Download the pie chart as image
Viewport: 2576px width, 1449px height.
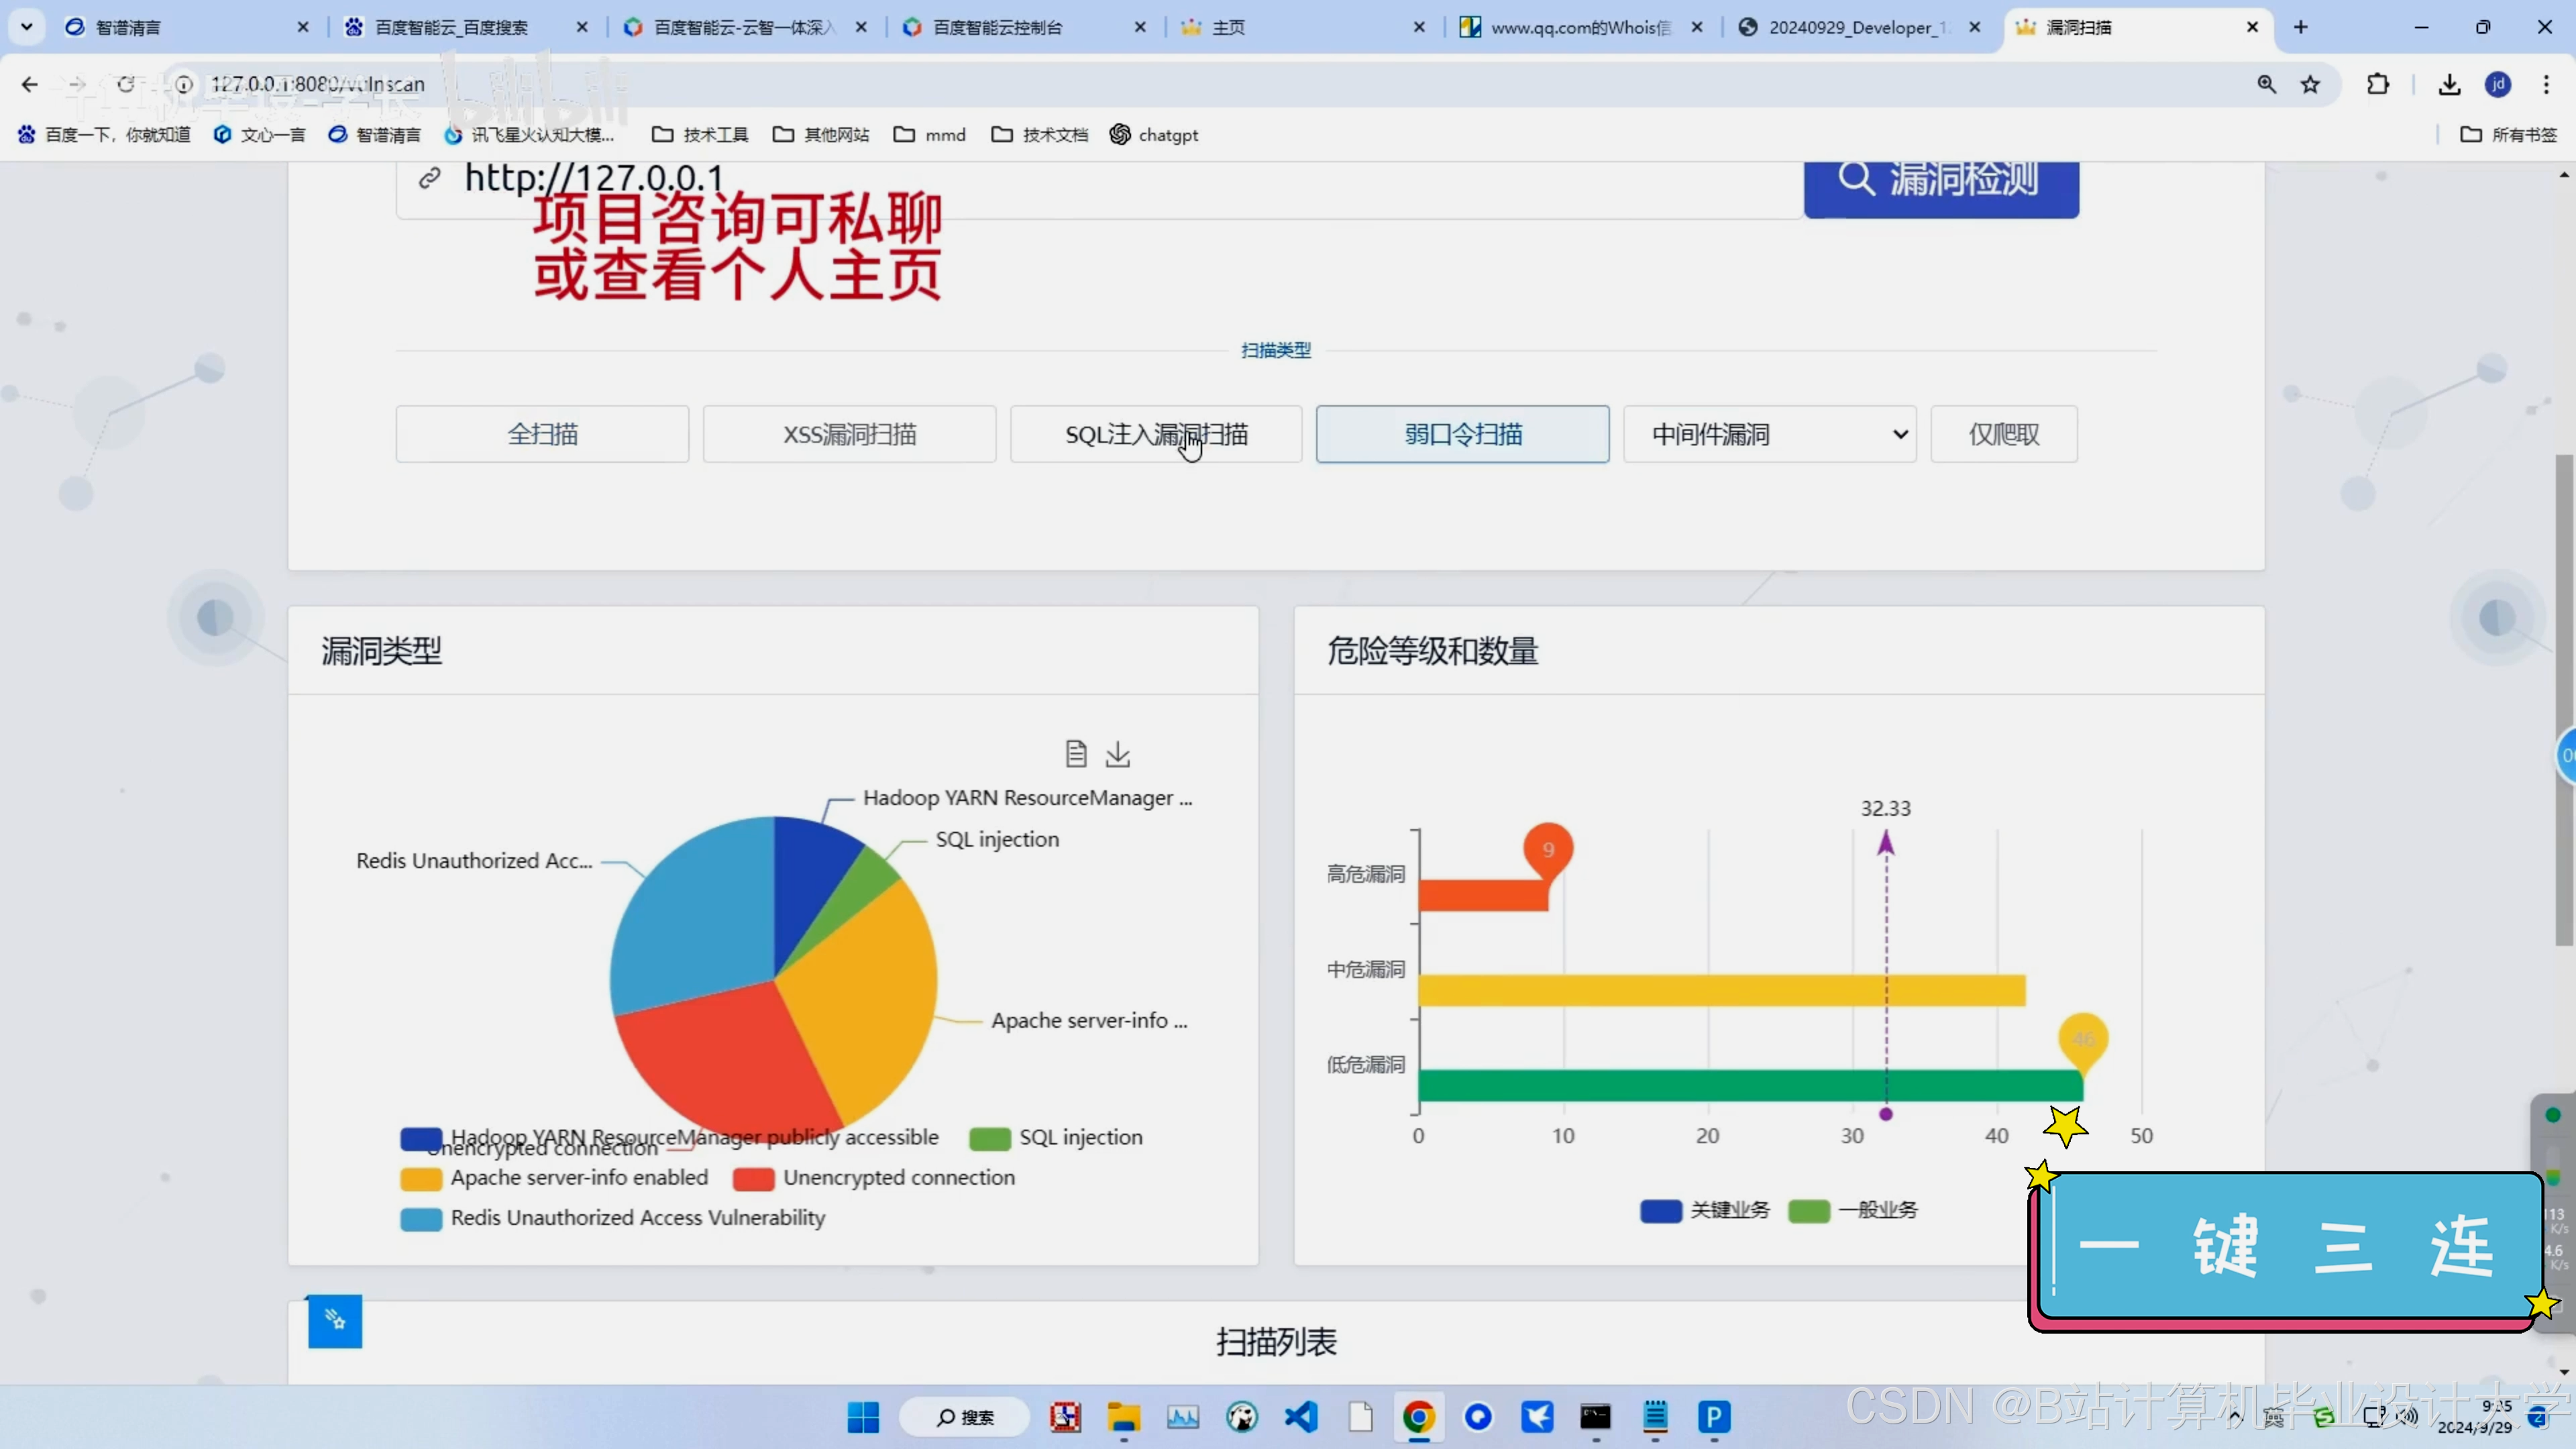[x=1118, y=754]
